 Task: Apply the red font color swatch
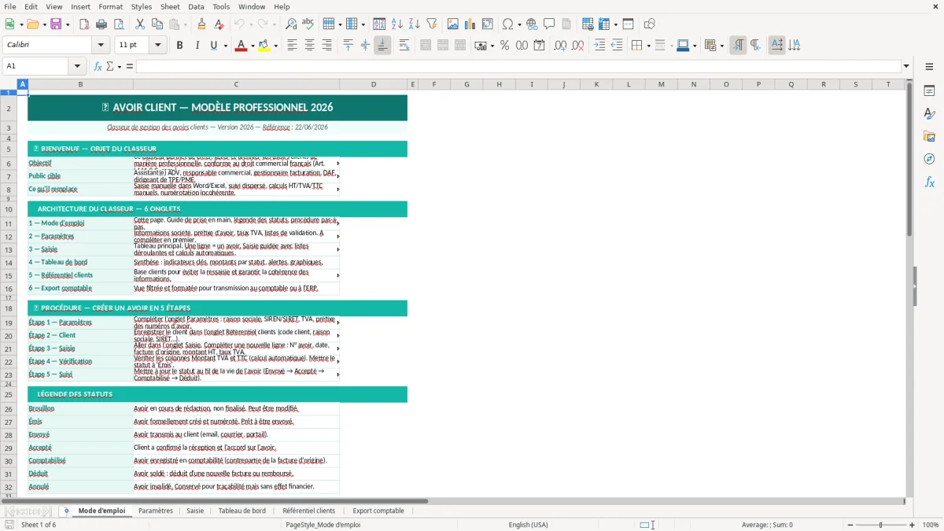click(x=240, y=46)
